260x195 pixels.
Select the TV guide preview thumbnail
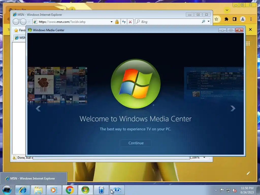[214, 84]
